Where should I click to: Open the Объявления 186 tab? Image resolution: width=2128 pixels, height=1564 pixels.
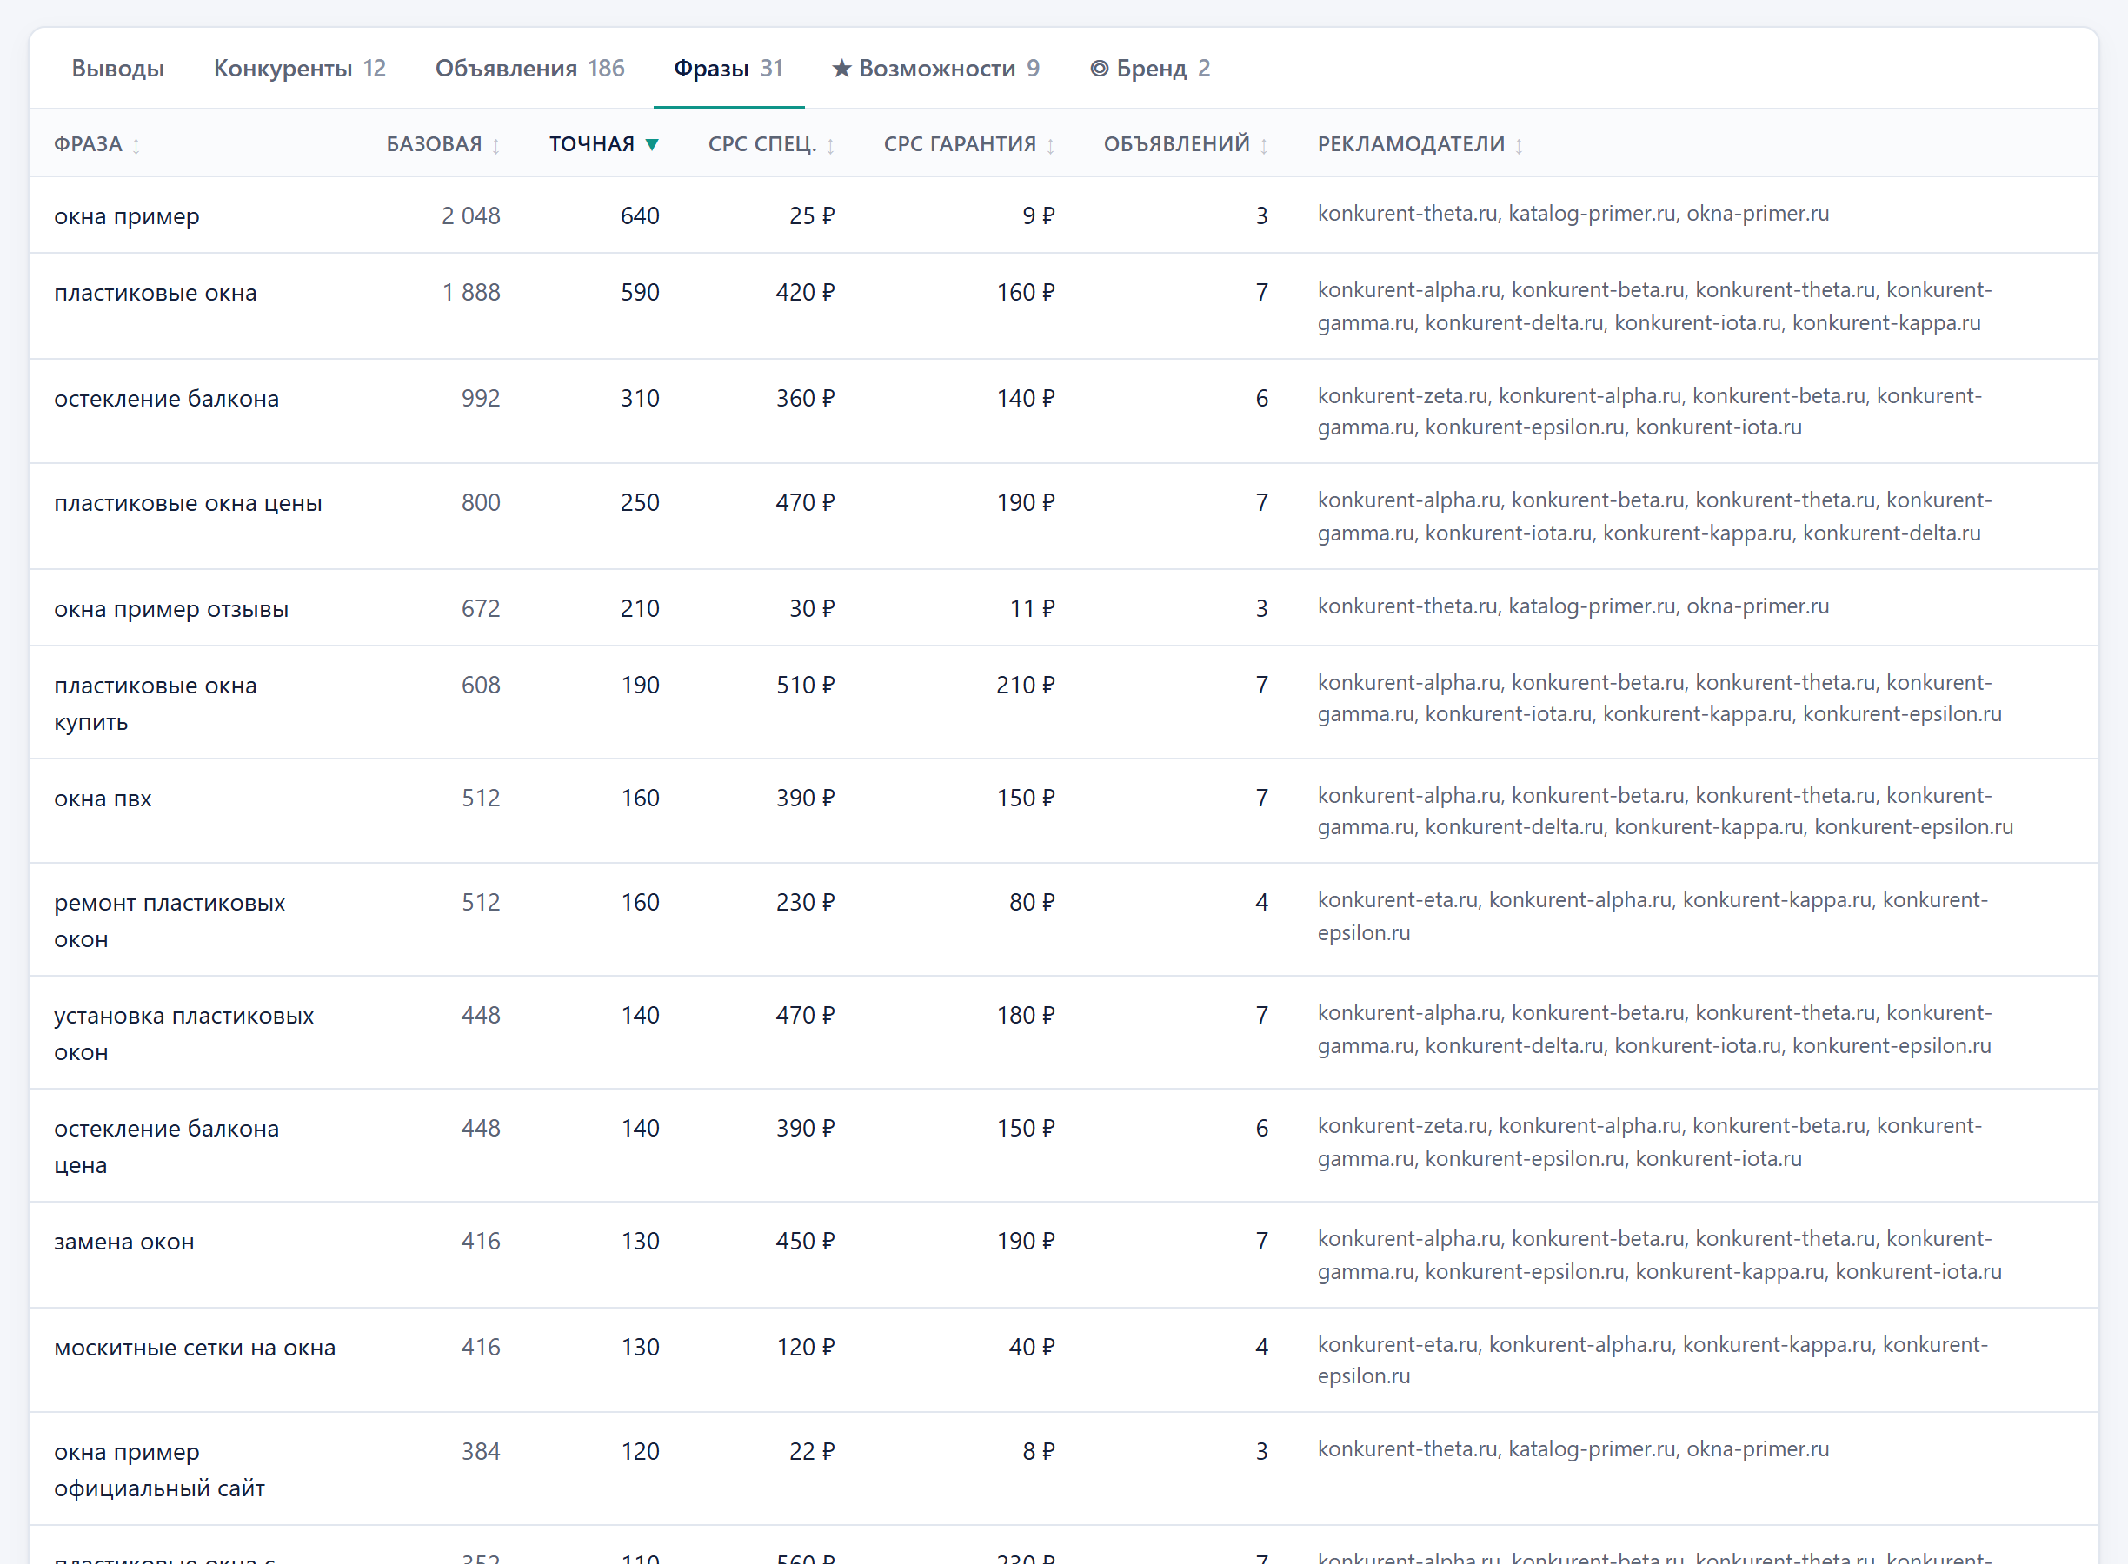pyautogui.click(x=529, y=68)
